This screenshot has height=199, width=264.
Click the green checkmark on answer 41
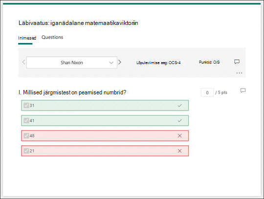pyautogui.click(x=179, y=121)
